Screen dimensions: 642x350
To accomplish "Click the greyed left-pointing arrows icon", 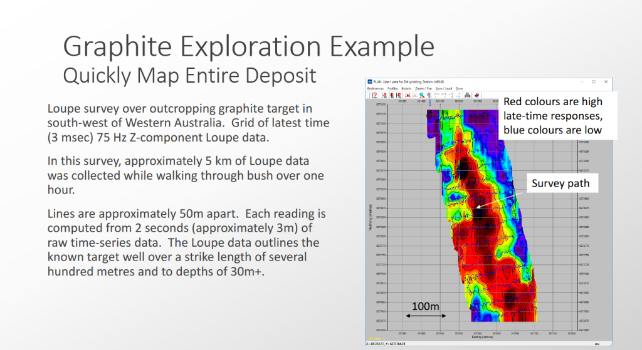I will point(436,95).
